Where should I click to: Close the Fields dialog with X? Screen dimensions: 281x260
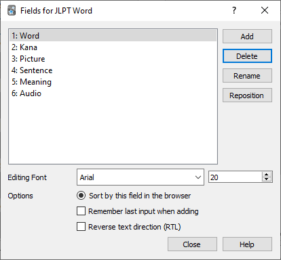[265, 10]
